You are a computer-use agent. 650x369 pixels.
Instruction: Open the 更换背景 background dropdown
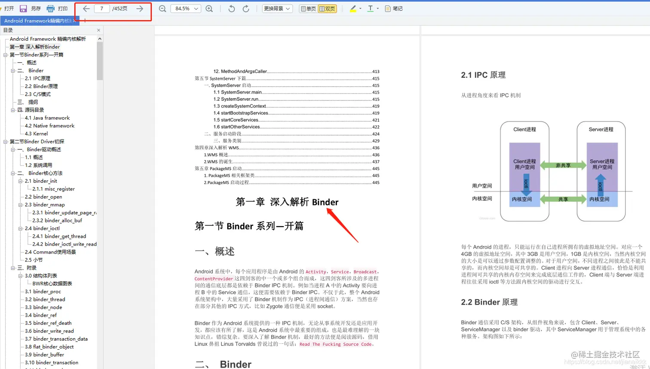click(277, 9)
